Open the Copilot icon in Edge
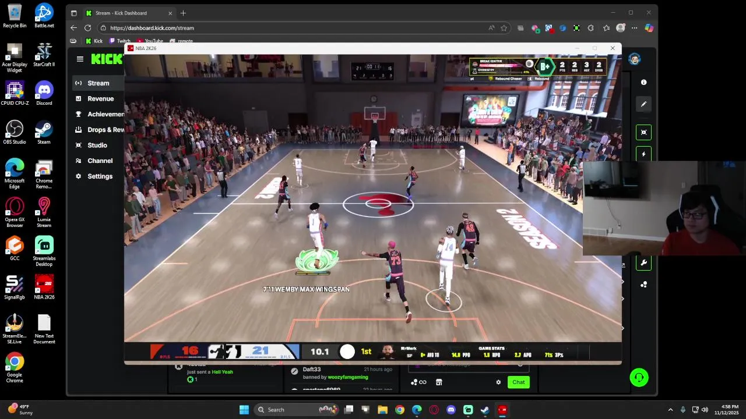 click(x=649, y=28)
